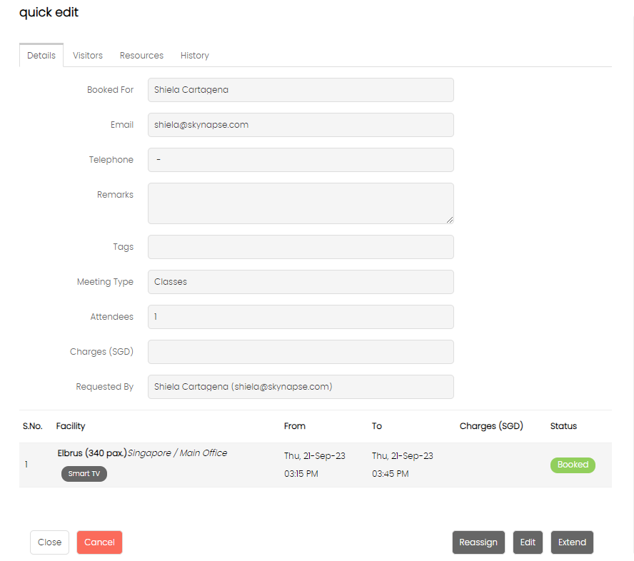Click the Extend button

click(x=572, y=542)
